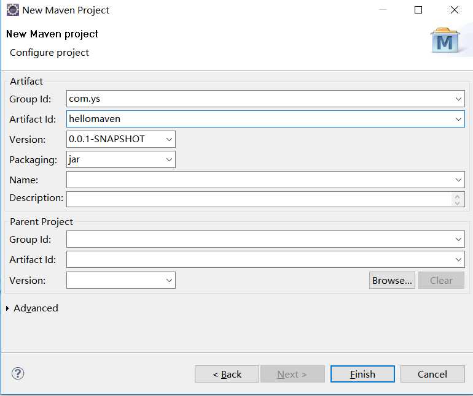Screen dimensions: 473x396
Task: Open the Name field dropdown arrow
Action: pyautogui.click(x=458, y=180)
